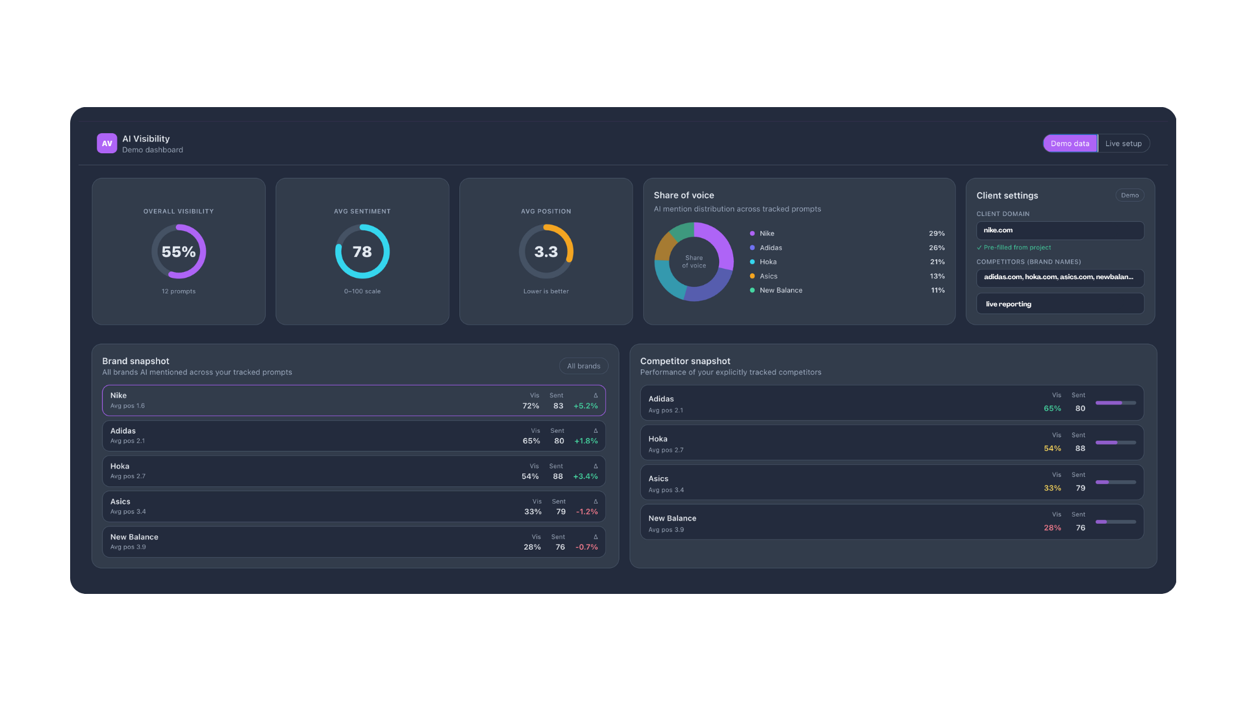Click the Share of voice card heading
Image resolution: width=1247 pixels, height=701 pixels.
[x=684, y=195]
